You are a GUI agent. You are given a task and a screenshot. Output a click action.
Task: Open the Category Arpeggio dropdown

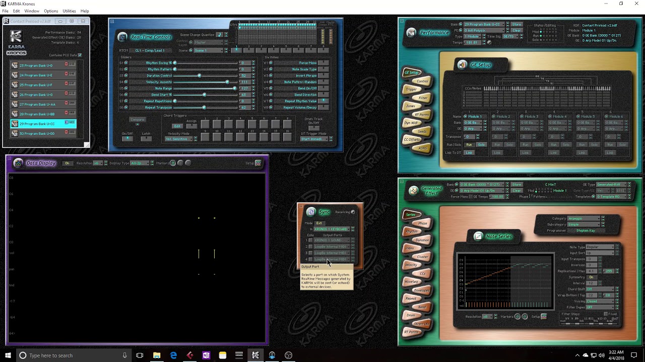click(585, 219)
